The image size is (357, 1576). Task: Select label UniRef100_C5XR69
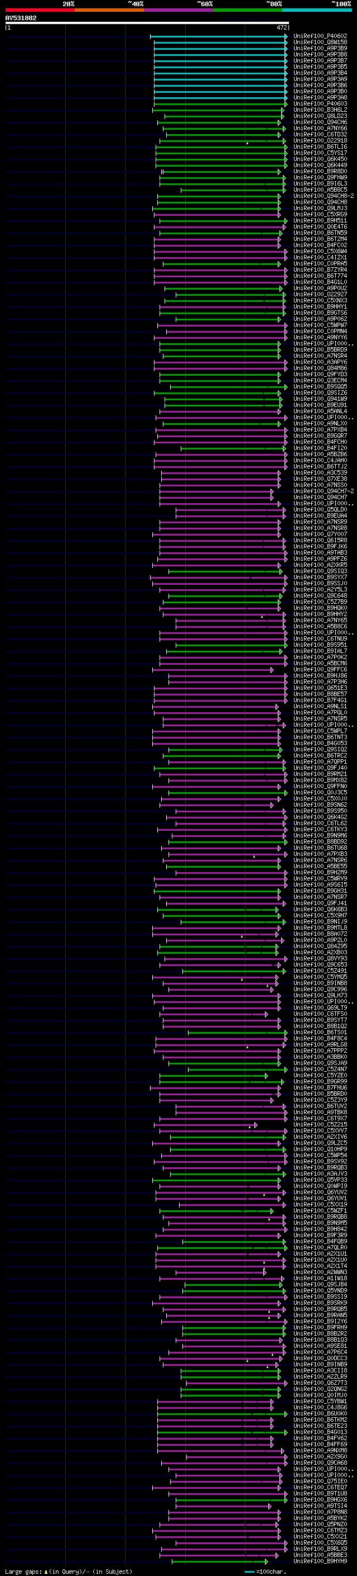[x=320, y=215]
